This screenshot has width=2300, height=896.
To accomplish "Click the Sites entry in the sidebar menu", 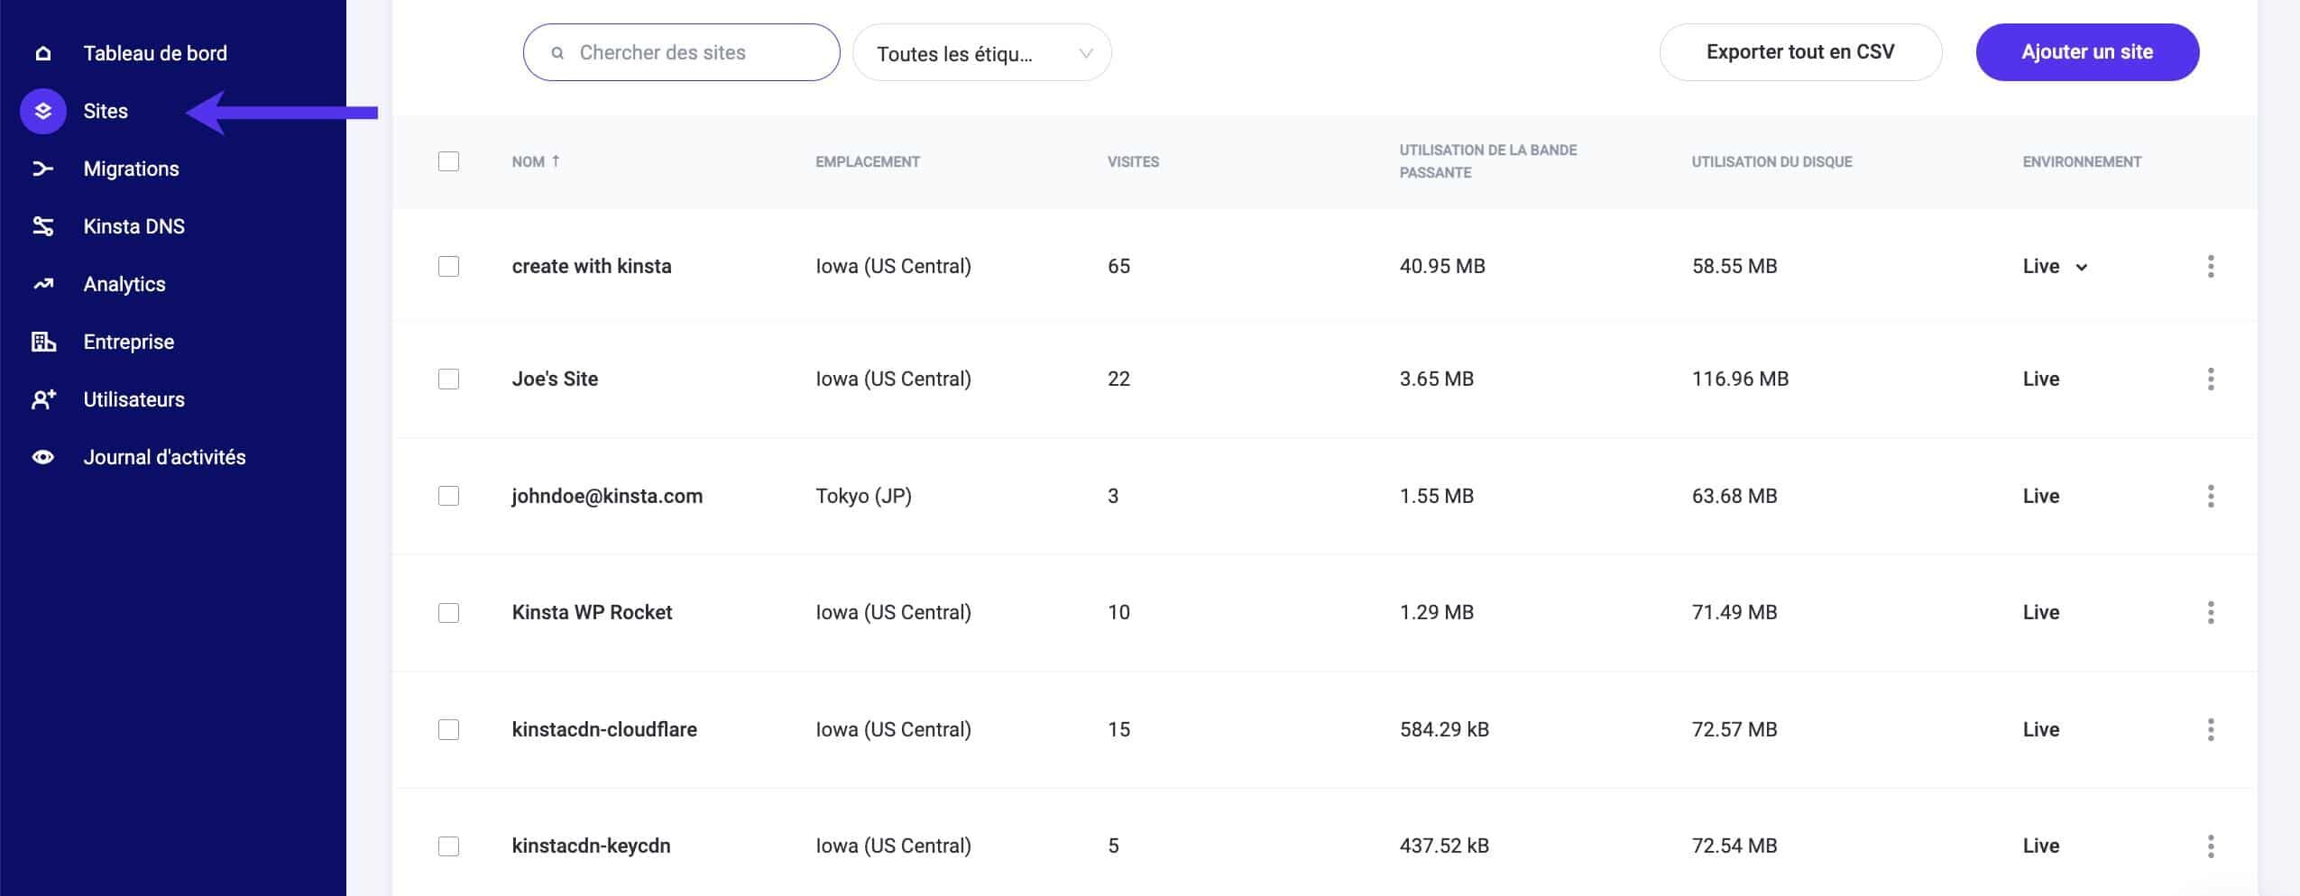I will coord(105,111).
